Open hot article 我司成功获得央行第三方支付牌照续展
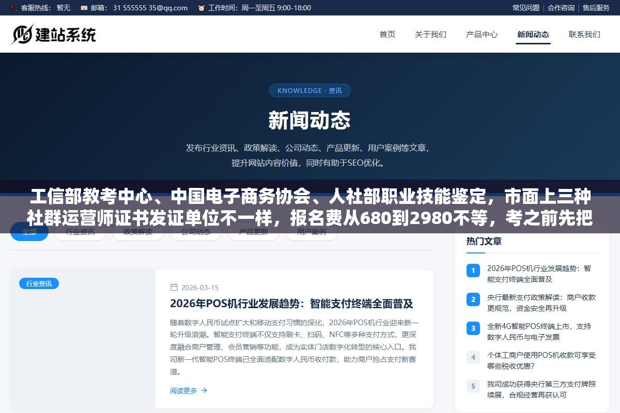This screenshot has height=413, width=620. pyautogui.click(x=541, y=389)
